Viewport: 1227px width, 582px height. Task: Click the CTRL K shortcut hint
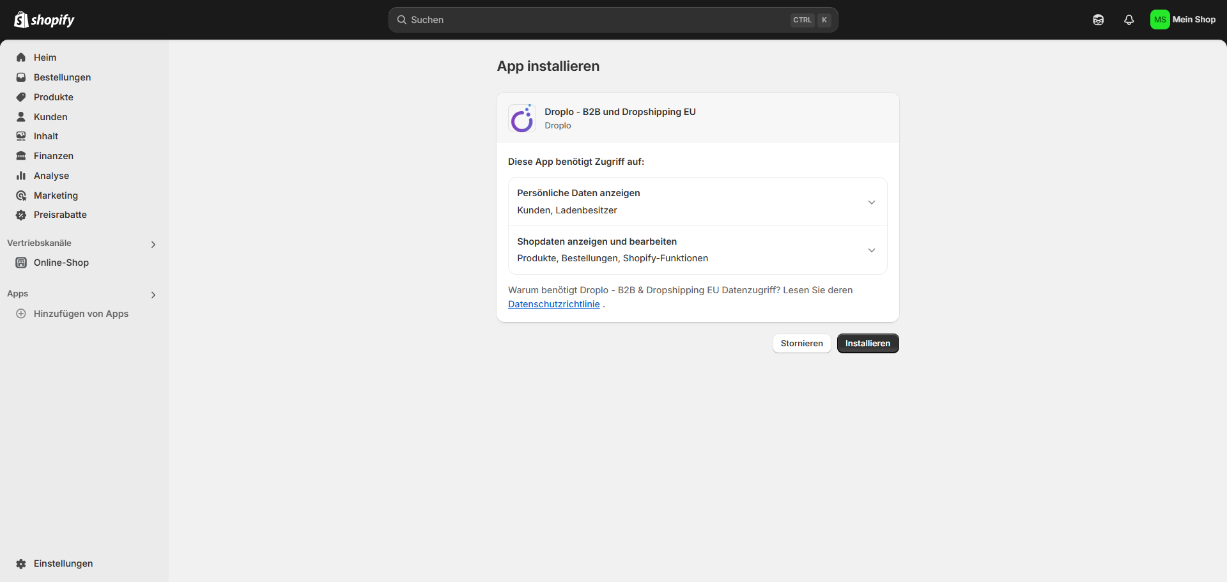pyautogui.click(x=811, y=20)
